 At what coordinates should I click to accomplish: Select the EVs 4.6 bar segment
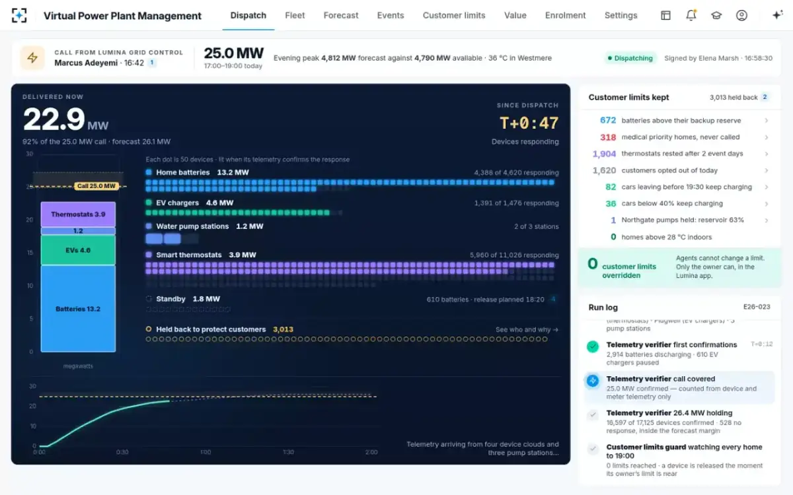[78, 250]
